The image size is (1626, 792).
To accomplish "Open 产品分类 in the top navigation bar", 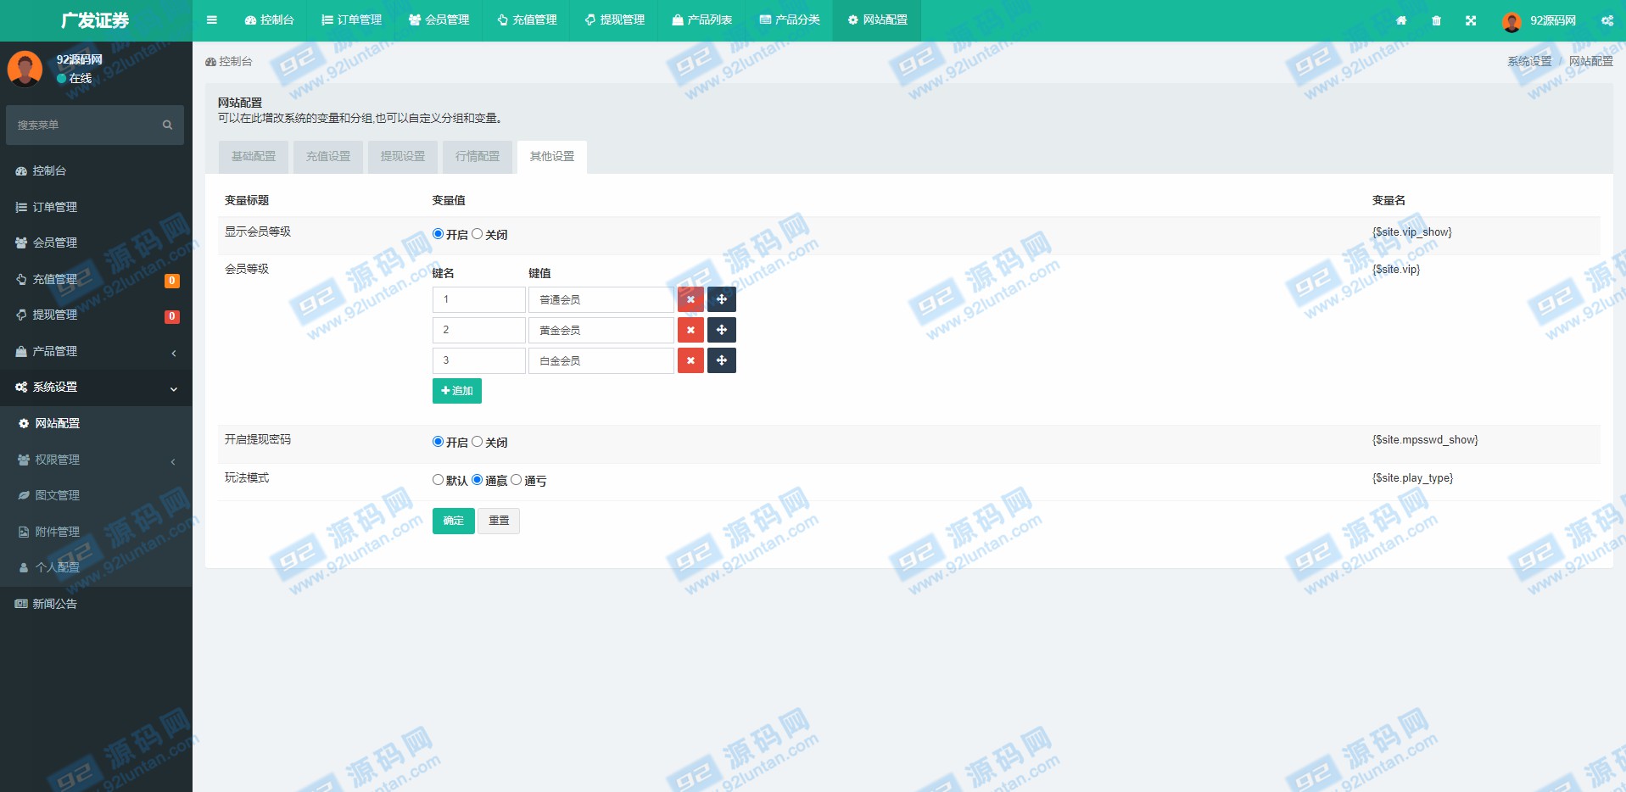I will [x=790, y=20].
